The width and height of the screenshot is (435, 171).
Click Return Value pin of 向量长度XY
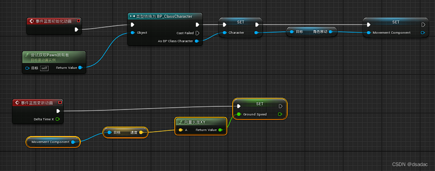pos(220,130)
